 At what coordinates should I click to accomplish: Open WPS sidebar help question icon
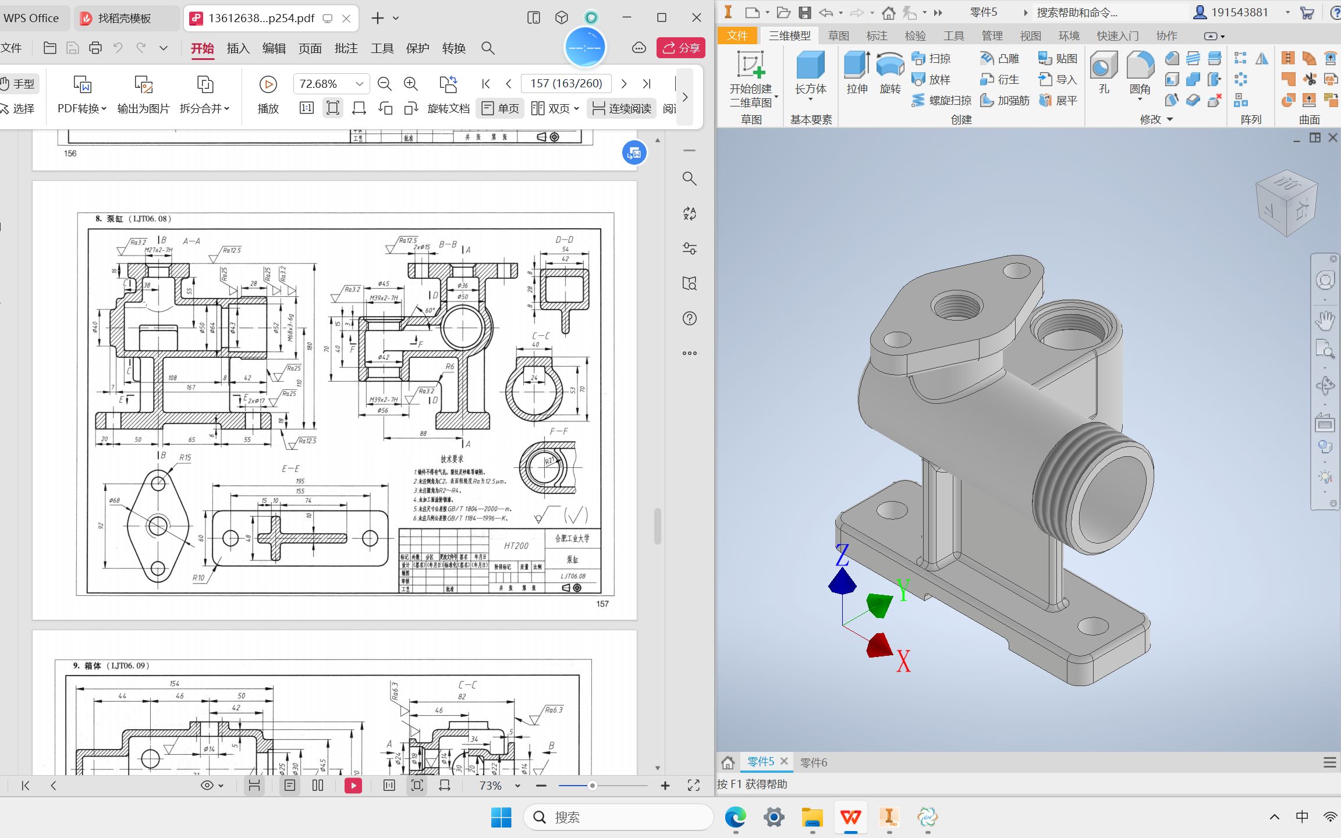(689, 318)
